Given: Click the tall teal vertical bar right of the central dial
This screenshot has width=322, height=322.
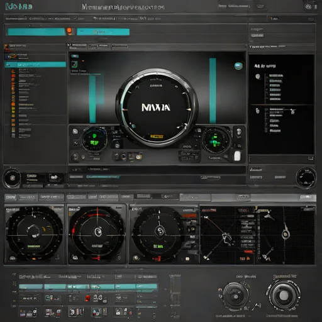Looking at the screenshot, I should click(x=213, y=91).
